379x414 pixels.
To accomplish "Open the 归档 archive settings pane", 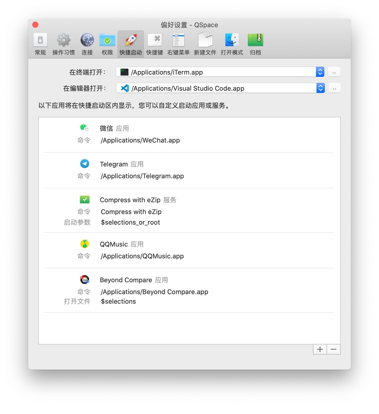I will [255, 44].
